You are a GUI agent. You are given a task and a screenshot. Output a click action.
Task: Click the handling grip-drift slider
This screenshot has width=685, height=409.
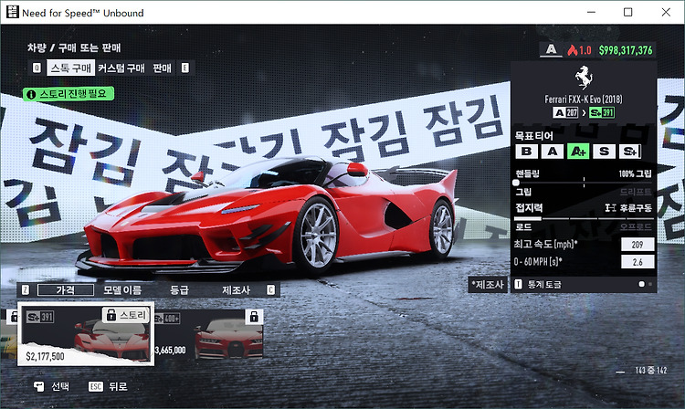584,183
